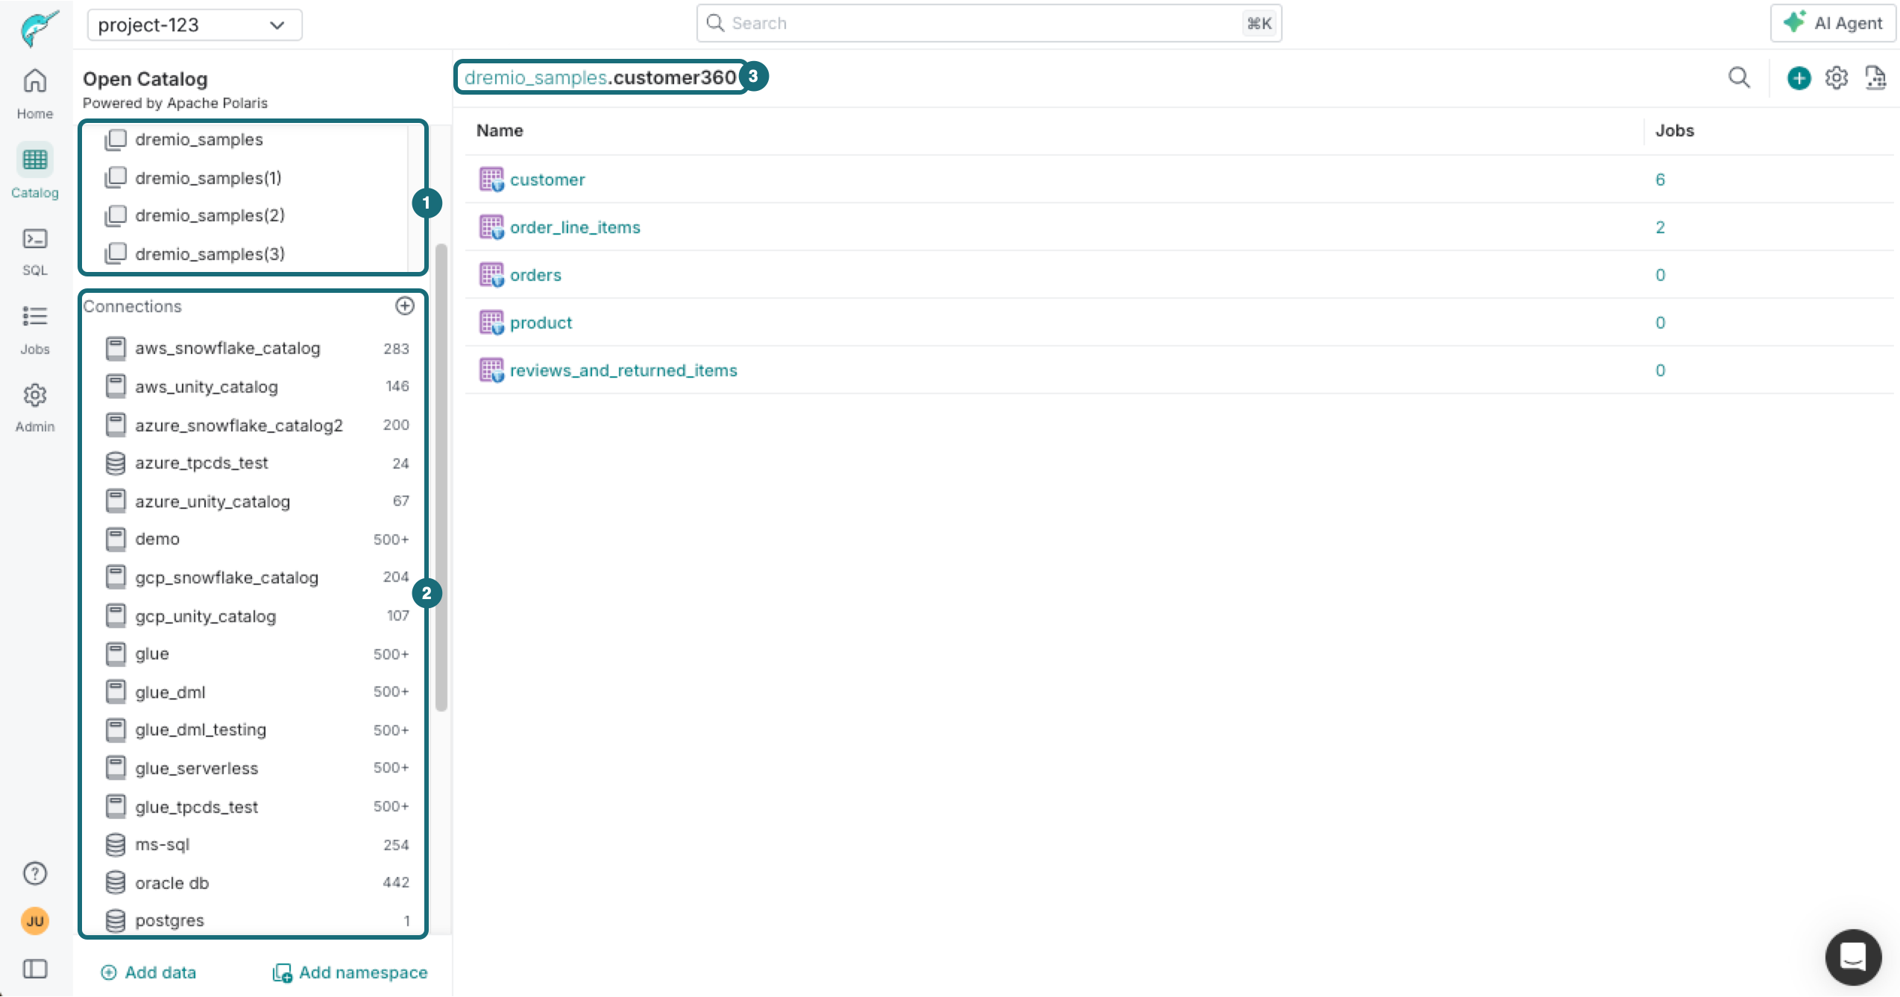The height and width of the screenshot is (997, 1900).
Task: Collapse the sidebar with the bottom-left panel toggle
Action: point(34,969)
